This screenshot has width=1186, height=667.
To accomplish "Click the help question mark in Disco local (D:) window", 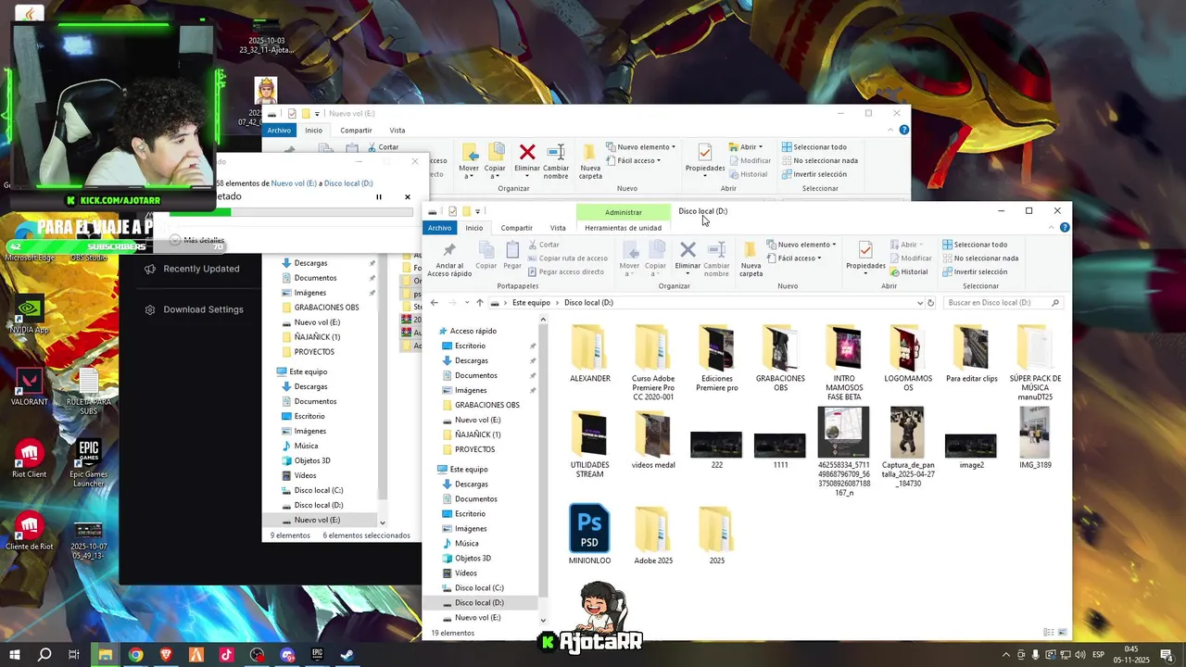I will [x=1065, y=228].
